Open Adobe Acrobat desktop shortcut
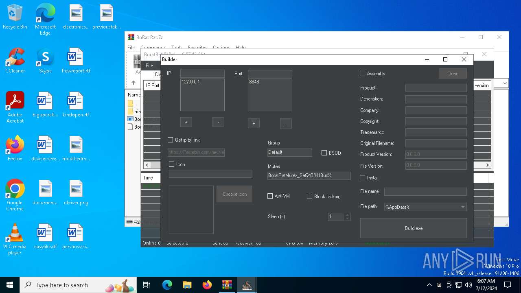Viewport: 521px width, 293px height. [15, 107]
